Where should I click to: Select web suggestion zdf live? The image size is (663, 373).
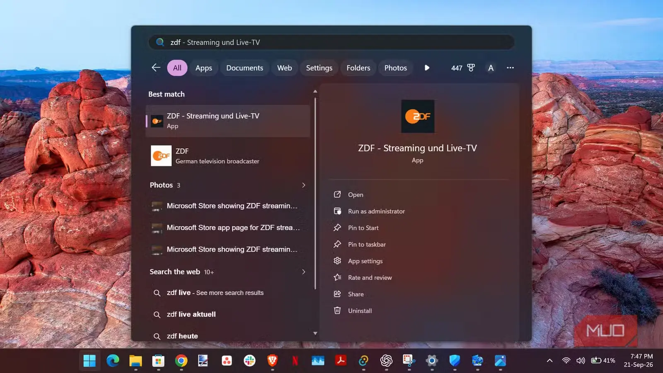(228, 293)
